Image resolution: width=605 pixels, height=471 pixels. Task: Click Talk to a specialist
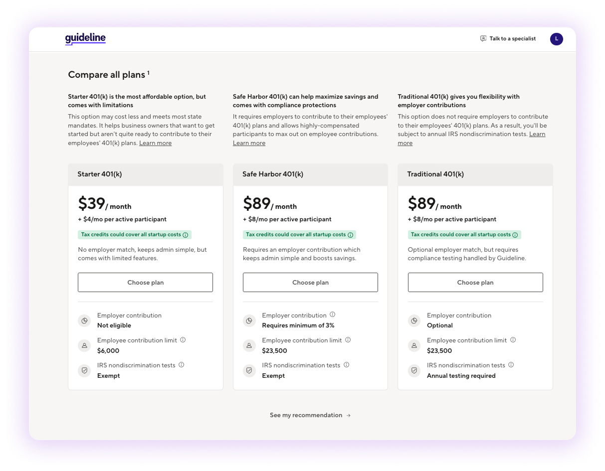508,39
